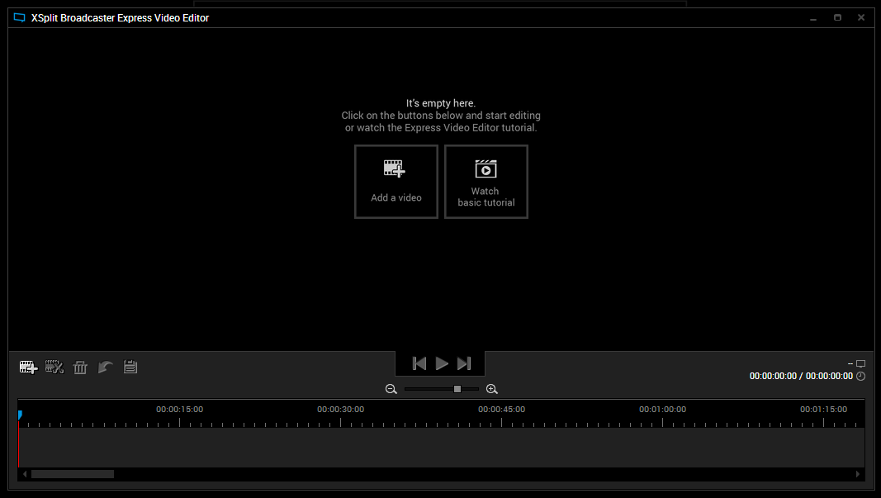This screenshot has width=881, height=498.
Task: Click the 00:01:15:00 mark on the ruler
Action: [x=824, y=409]
